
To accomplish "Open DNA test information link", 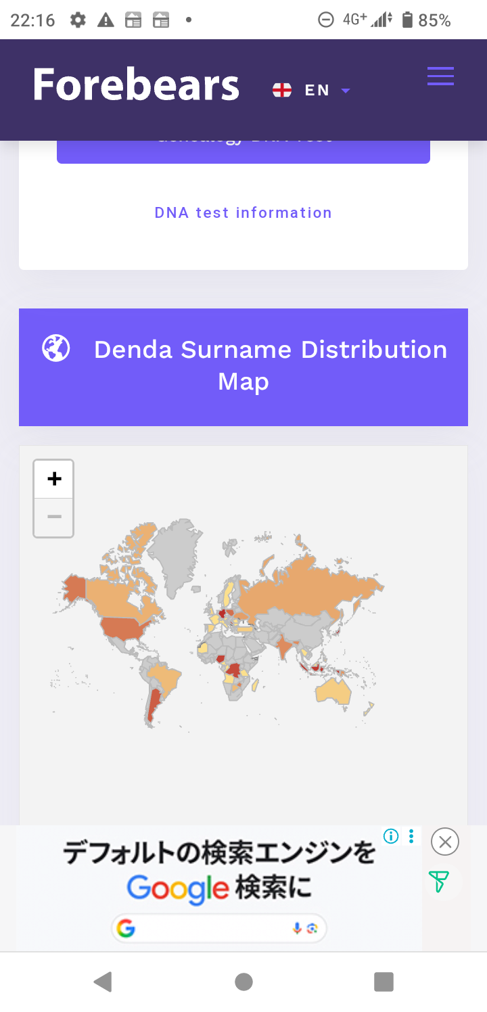I will [x=243, y=212].
